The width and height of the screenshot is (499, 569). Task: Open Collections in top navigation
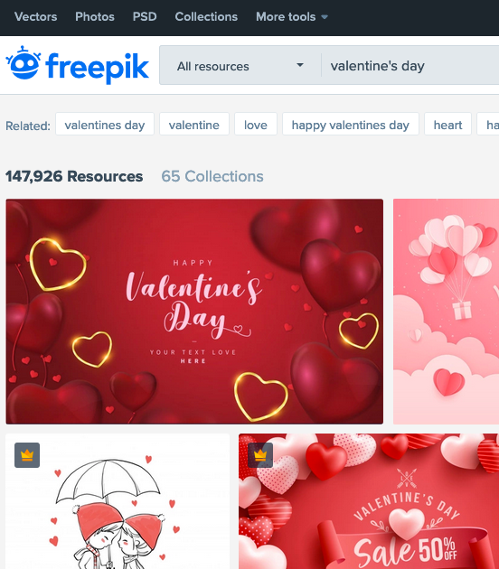click(206, 16)
